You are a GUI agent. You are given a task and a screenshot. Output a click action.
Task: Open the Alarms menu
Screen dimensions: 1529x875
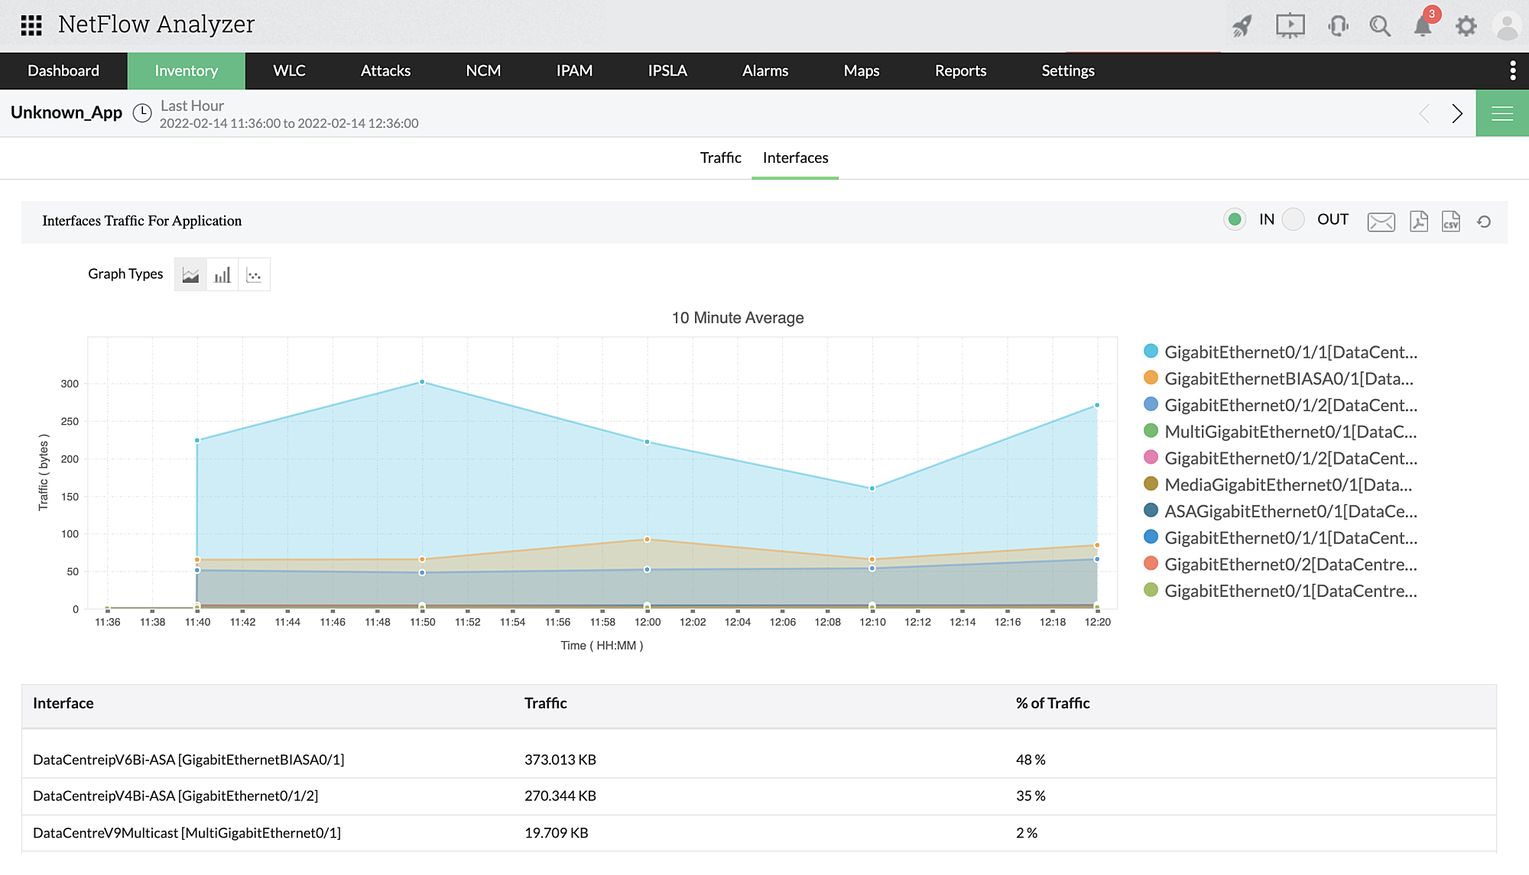(x=764, y=70)
